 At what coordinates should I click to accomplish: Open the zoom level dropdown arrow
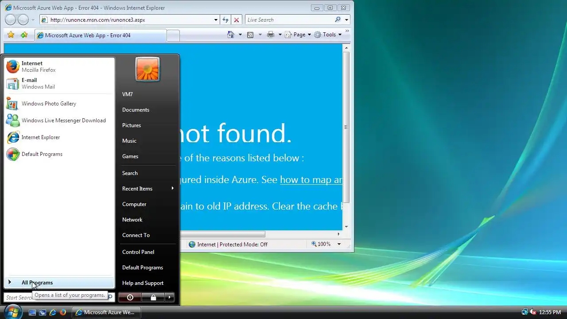point(339,244)
